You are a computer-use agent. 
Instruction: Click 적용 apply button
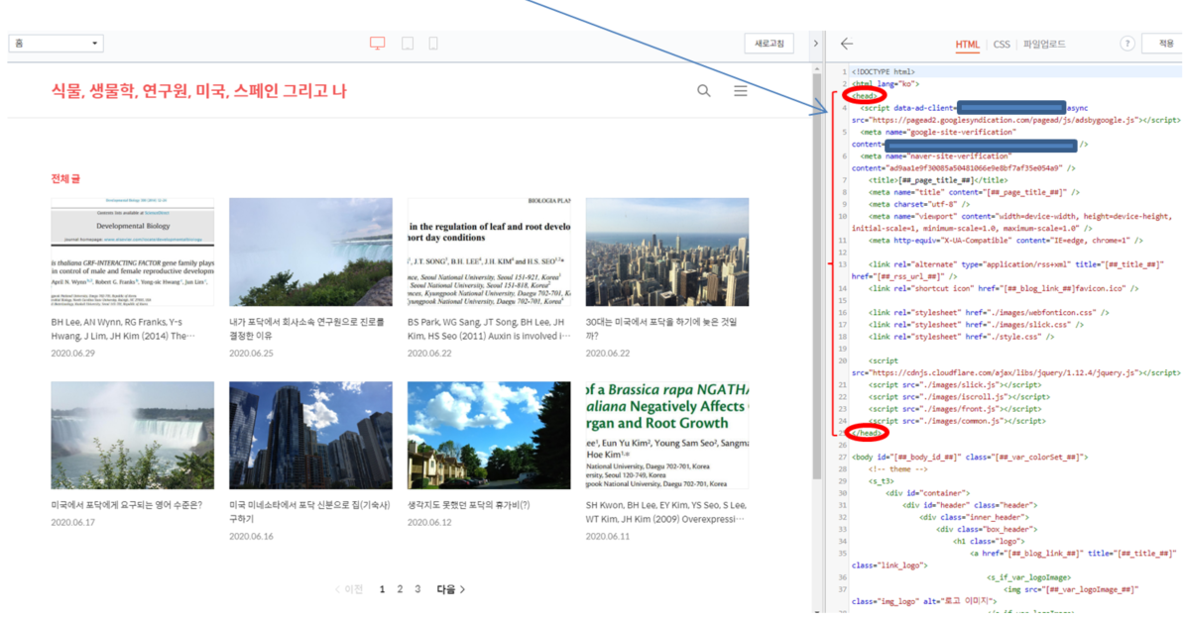[1165, 44]
